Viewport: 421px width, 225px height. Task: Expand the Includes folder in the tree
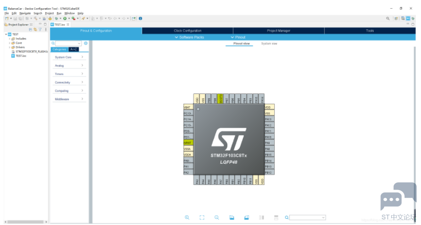[10, 39]
